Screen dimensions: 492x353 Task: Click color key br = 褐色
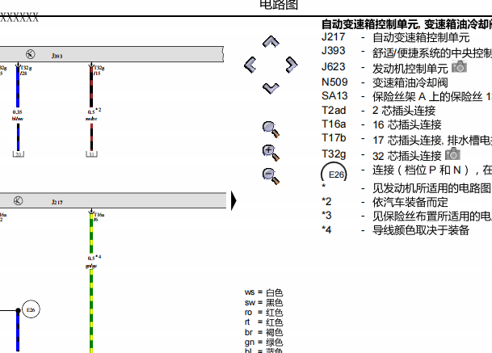(x=263, y=332)
